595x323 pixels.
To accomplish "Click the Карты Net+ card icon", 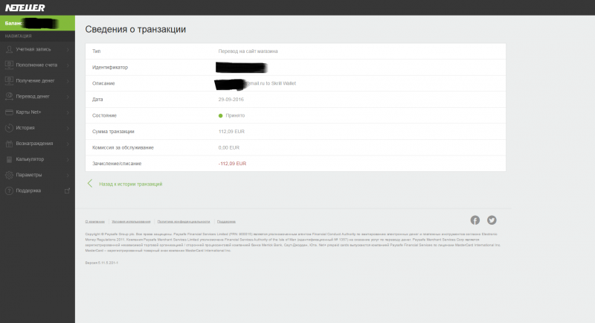I will click(8, 112).
